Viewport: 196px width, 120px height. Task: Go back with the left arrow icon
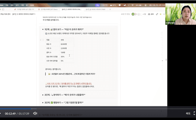[6, 9]
